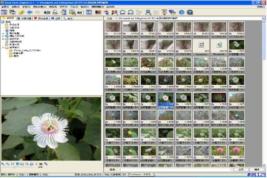
Task: Click the blue panel layout toolbar icon
Action: click(89, 12)
